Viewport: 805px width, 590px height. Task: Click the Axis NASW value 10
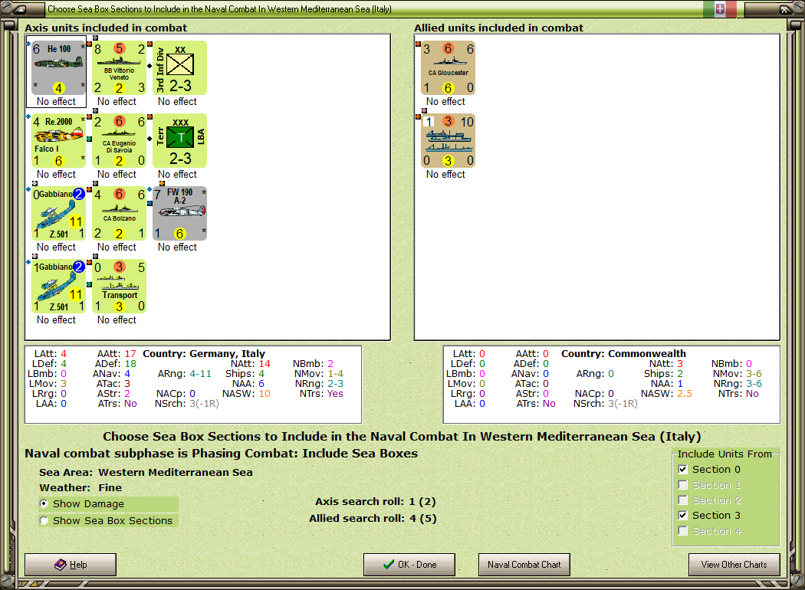point(264,394)
